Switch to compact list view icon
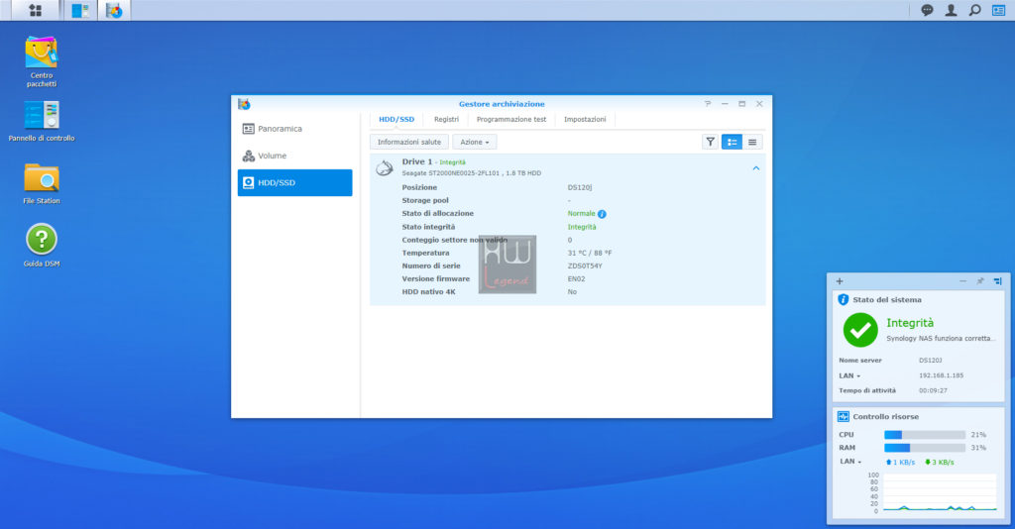 pyautogui.click(x=752, y=142)
